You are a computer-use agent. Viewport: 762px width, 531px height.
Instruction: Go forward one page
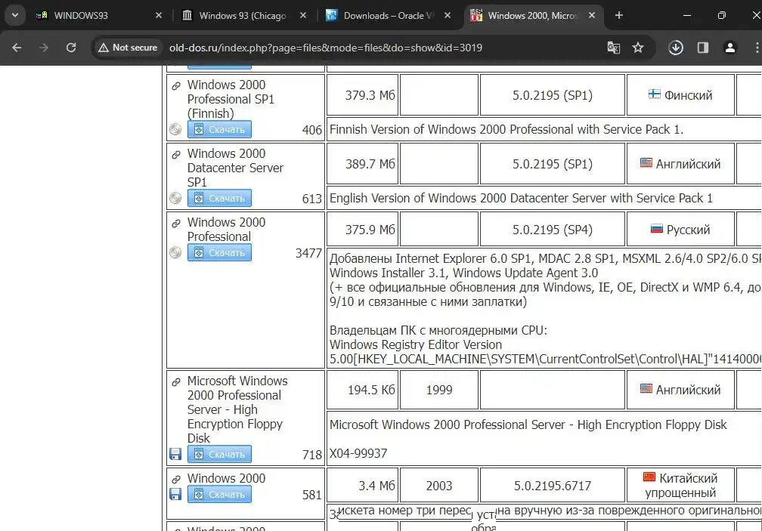pyautogui.click(x=44, y=48)
